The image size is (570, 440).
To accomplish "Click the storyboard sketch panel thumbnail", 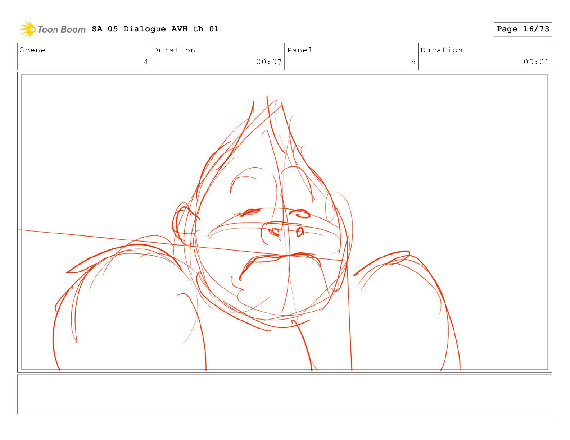I will point(285,222).
